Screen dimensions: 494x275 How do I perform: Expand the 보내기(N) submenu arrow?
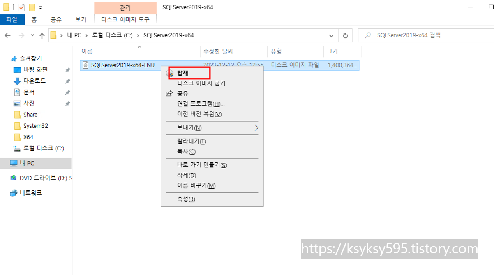[256, 128]
